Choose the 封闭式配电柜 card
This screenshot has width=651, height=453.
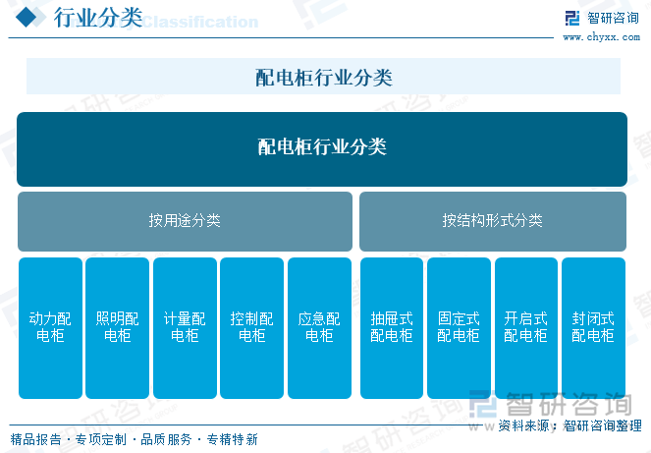point(593,328)
